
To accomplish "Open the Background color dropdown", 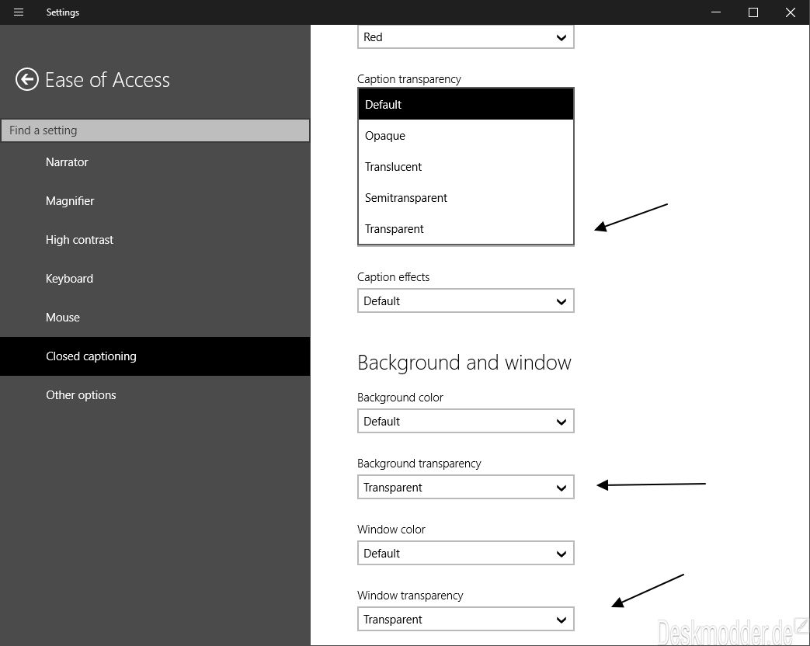I will [x=465, y=422].
